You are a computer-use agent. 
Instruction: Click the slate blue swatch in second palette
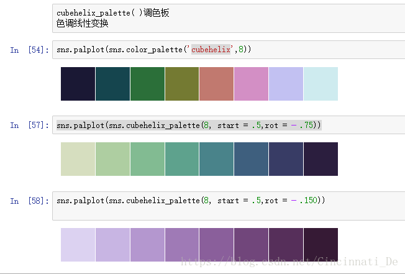(251, 159)
